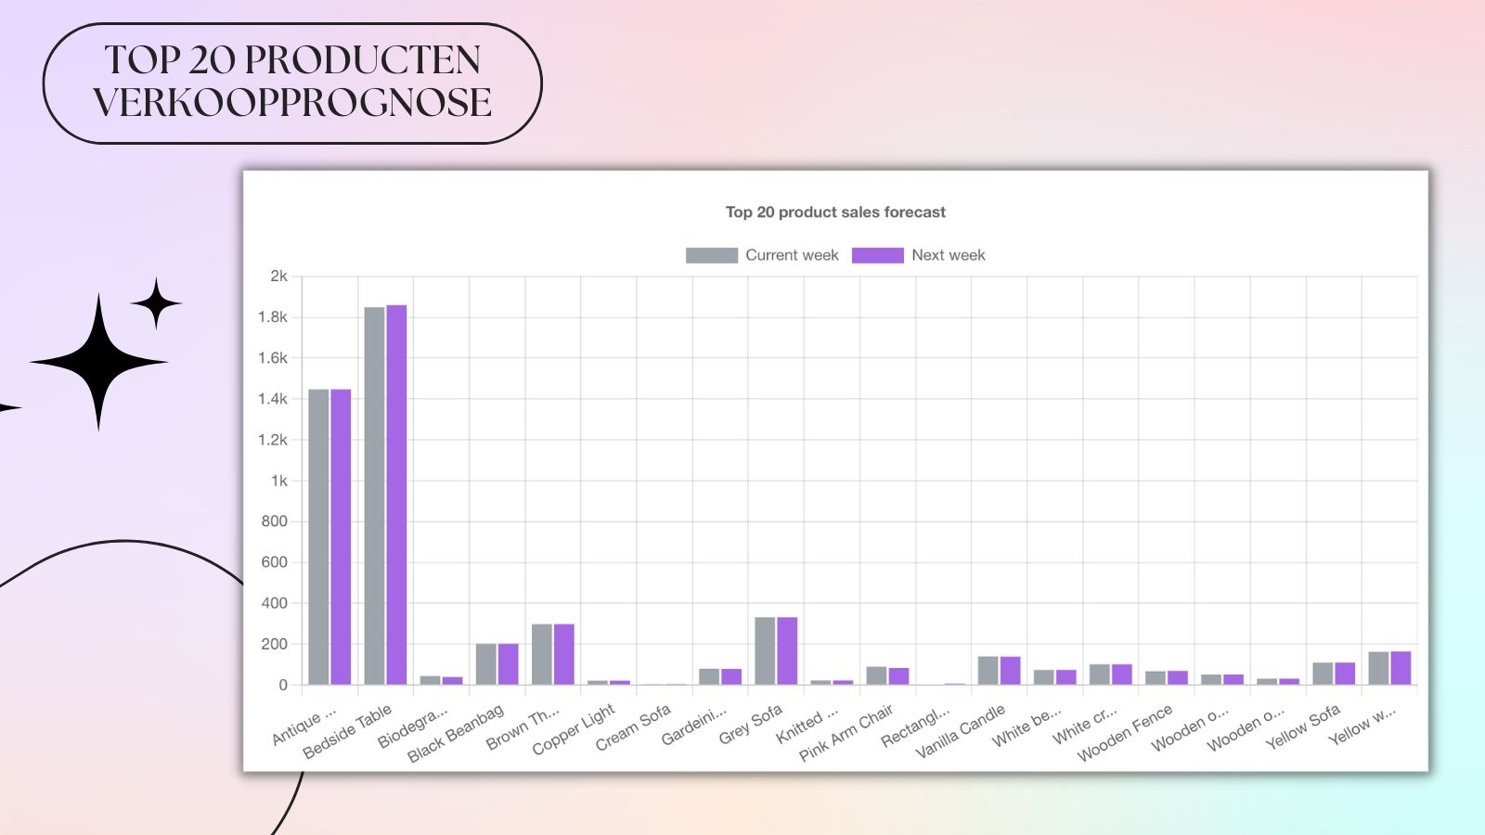Click the Antique ... axis label
1485x835 pixels.
pyautogui.click(x=303, y=727)
